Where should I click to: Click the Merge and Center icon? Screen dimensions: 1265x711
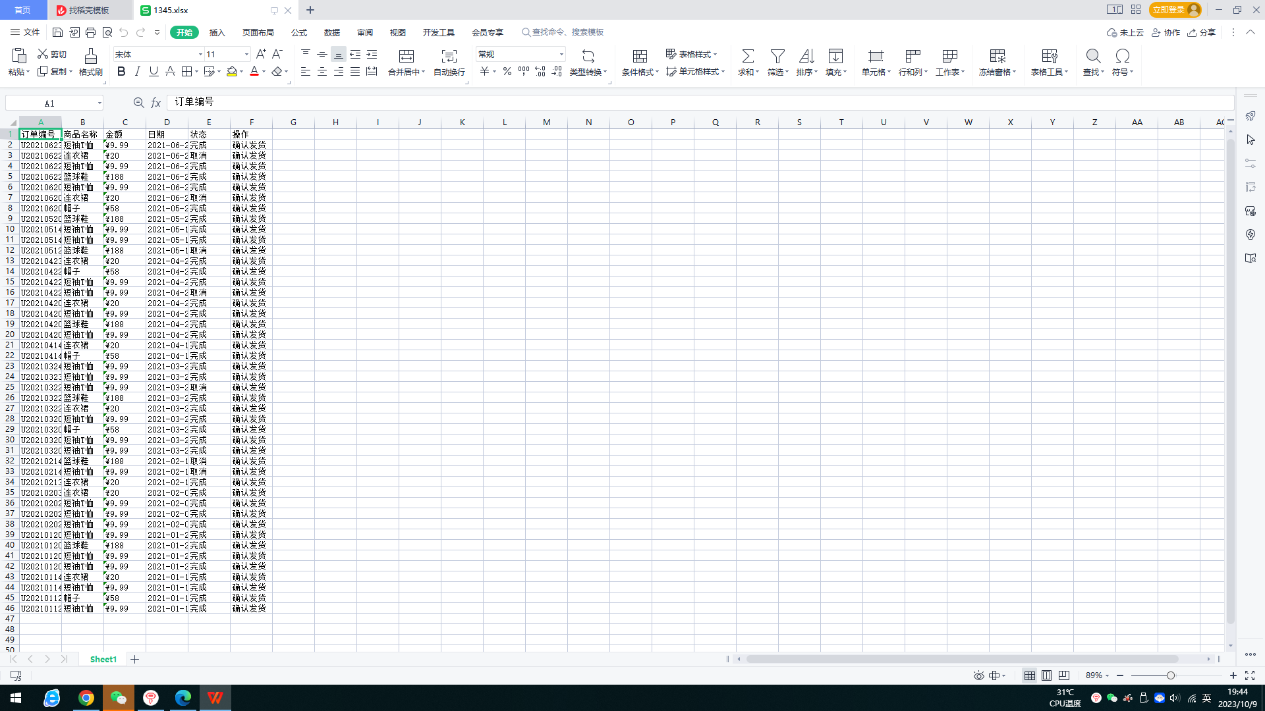407,57
